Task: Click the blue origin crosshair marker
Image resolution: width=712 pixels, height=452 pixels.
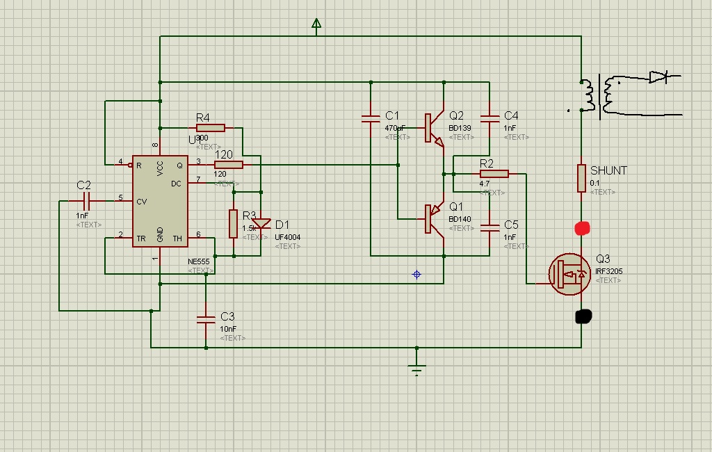Action: tap(416, 275)
